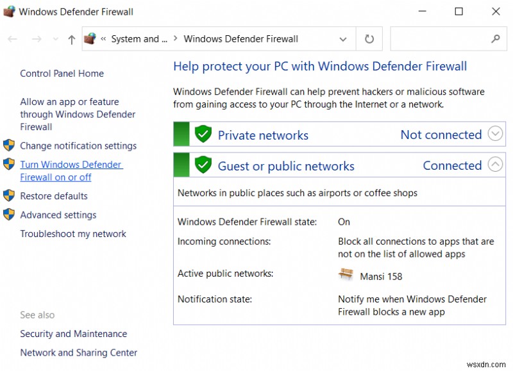513x371 pixels.
Task: Select the green shield for Guest or public networks
Action: click(203, 165)
